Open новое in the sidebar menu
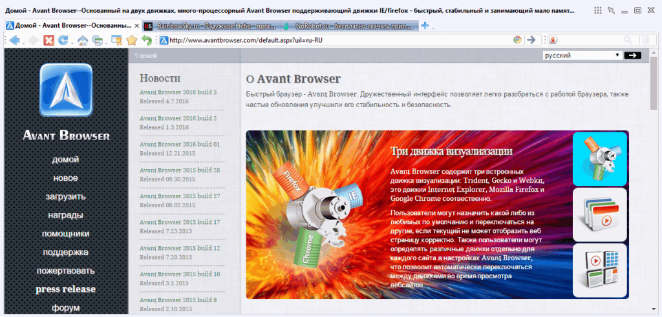The width and height of the screenshot is (662, 317). point(65,178)
